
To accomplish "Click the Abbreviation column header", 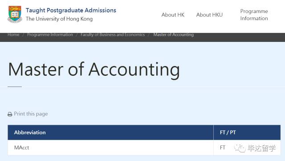I will tap(110, 132).
